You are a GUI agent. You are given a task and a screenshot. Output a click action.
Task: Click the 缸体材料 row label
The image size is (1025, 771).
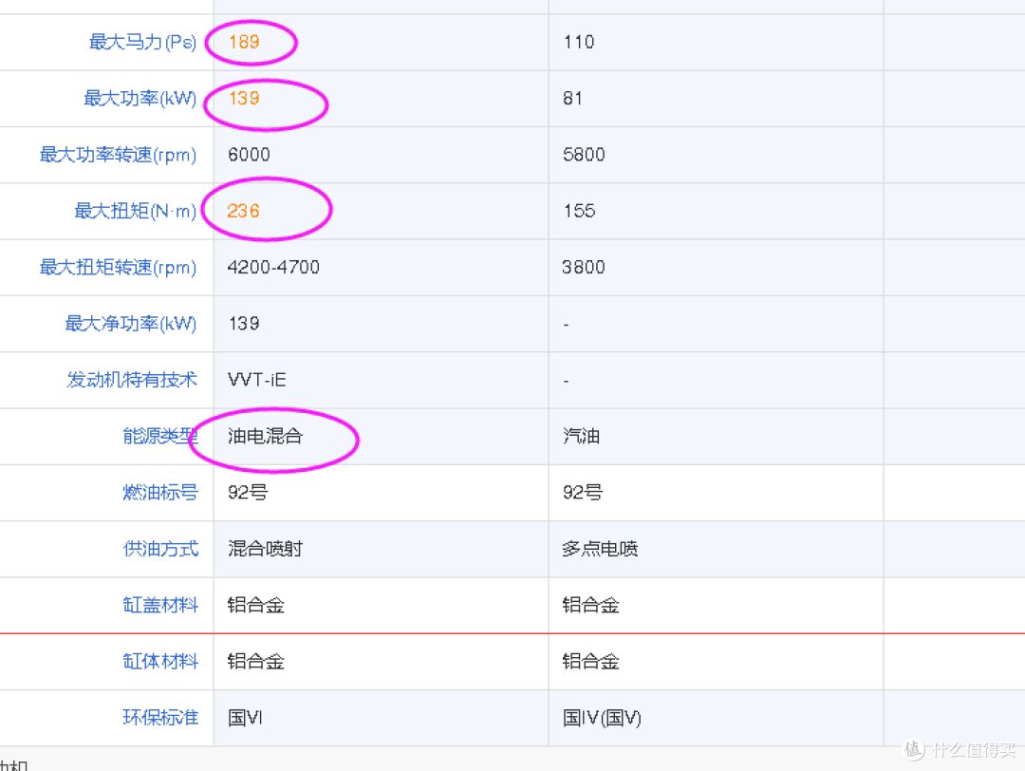pyautogui.click(x=160, y=661)
